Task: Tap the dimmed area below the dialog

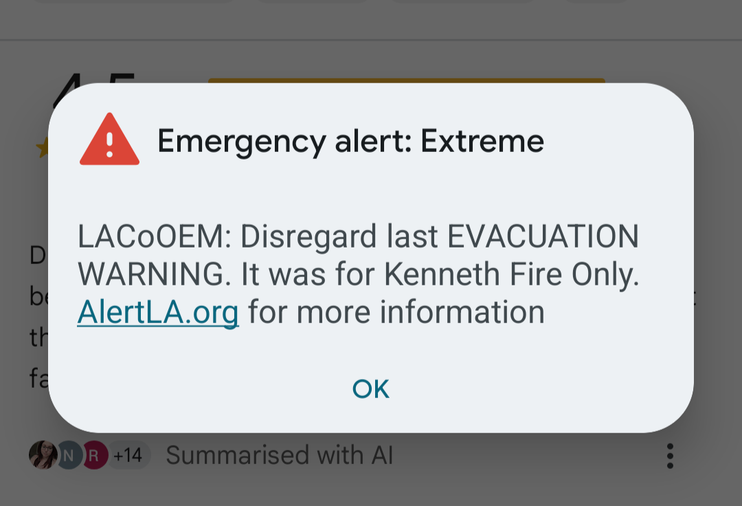Action: 371,487
